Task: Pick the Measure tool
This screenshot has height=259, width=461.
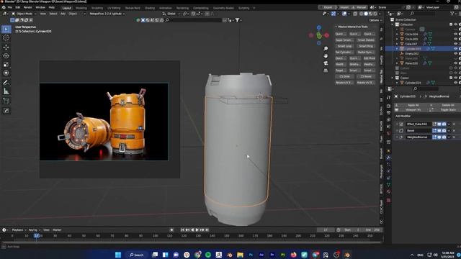Action: pos(6,91)
